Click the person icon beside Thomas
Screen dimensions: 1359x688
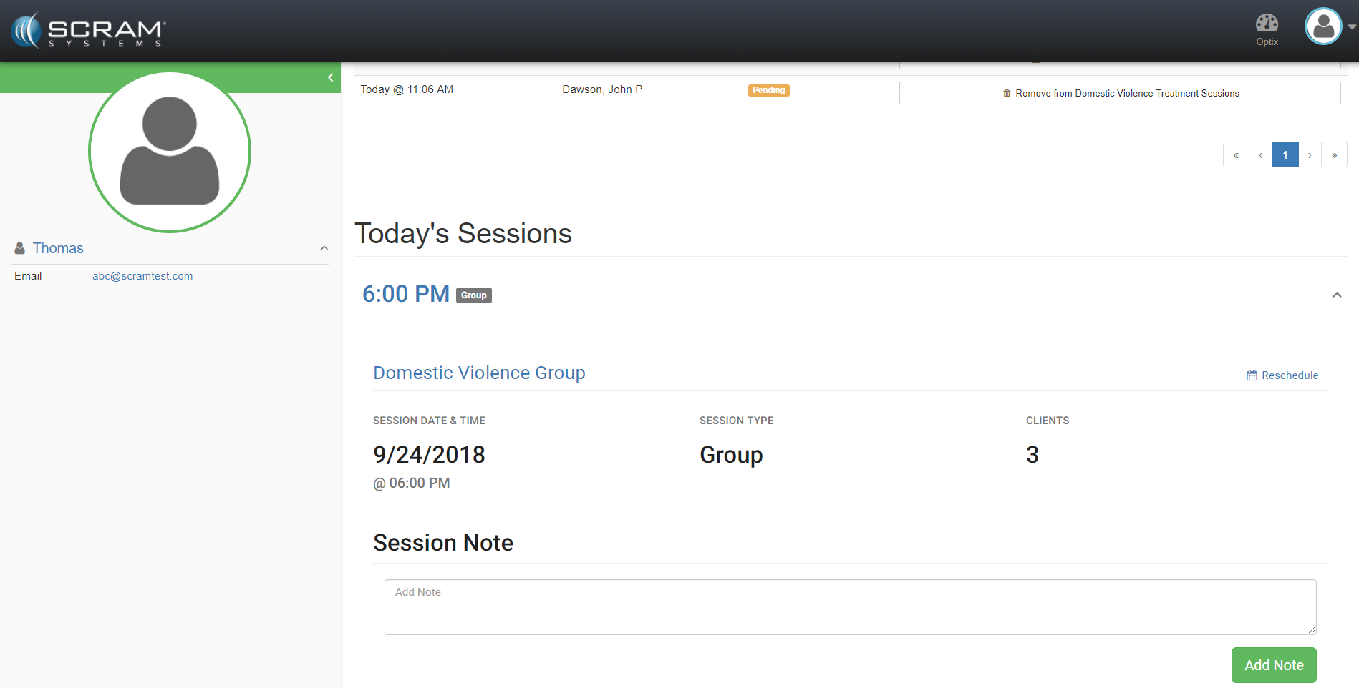pyautogui.click(x=20, y=248)
